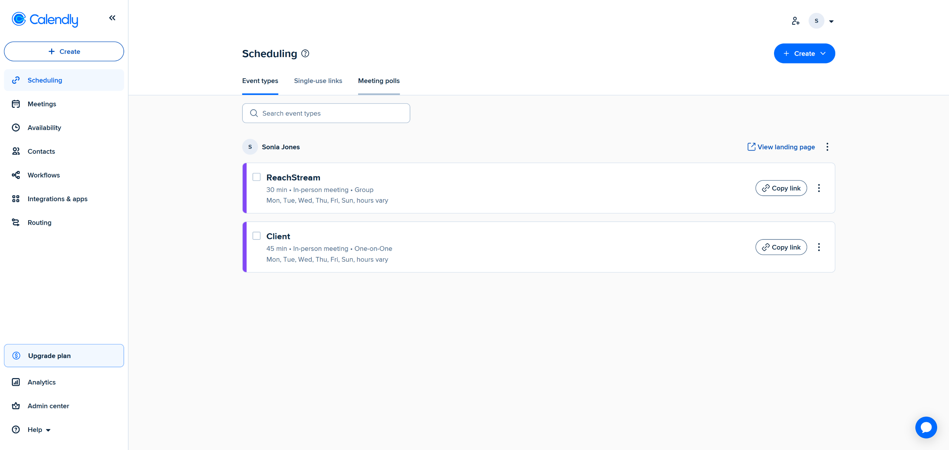949x450 pixels.
Task: Switch to Single-use links tab
Action: (x=318, y=81)
